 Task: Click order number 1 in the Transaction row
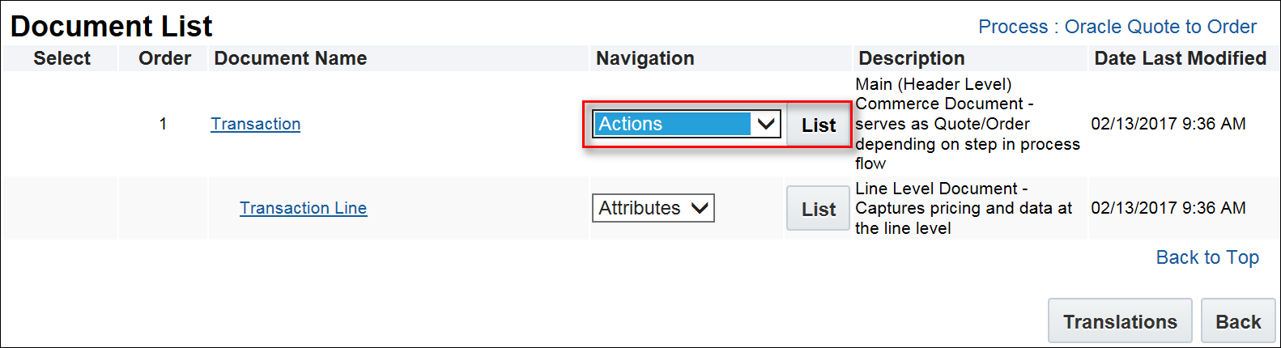pos(163,124)
